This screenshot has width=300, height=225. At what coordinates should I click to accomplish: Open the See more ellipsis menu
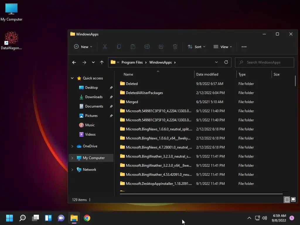tap(244, 47)
